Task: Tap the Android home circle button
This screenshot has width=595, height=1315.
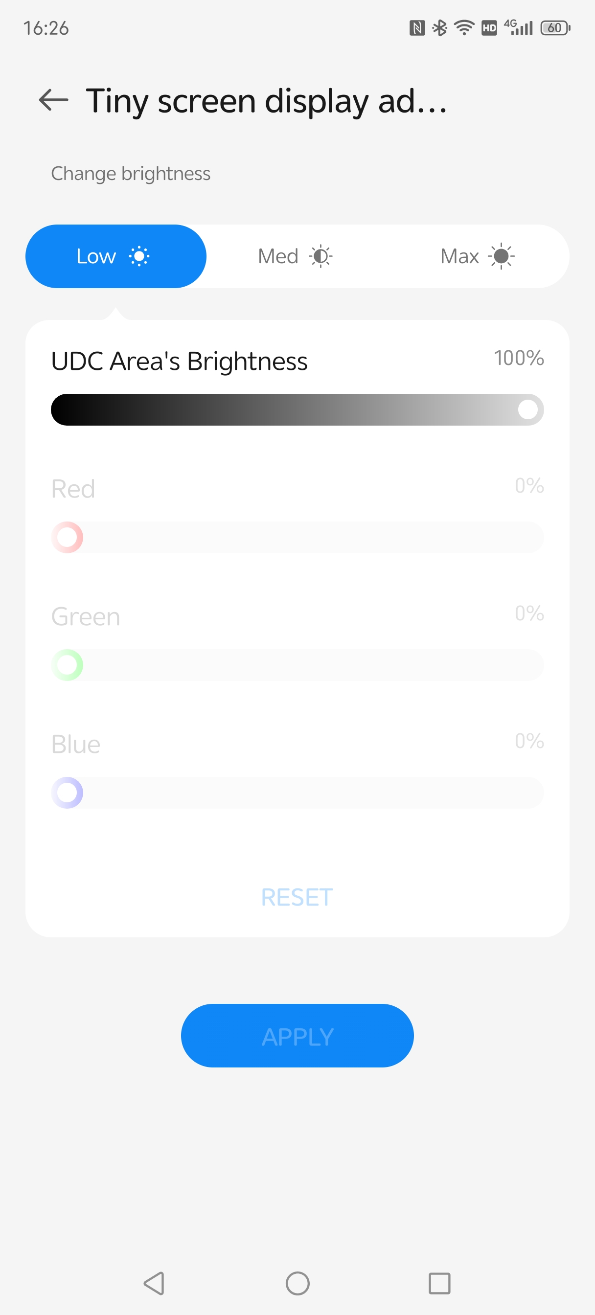Action: (297, 1283)
